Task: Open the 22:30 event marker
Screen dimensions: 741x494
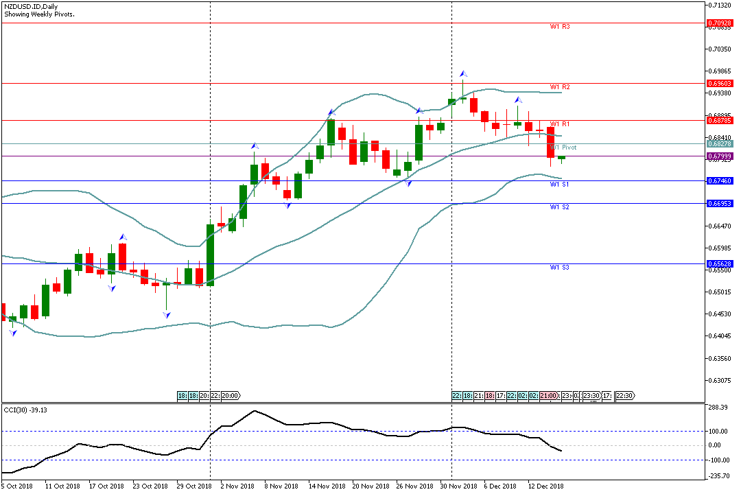Action: coord(625,396)
